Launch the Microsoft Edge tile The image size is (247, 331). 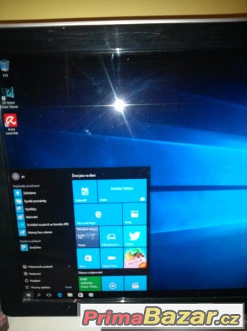[98, 214]
